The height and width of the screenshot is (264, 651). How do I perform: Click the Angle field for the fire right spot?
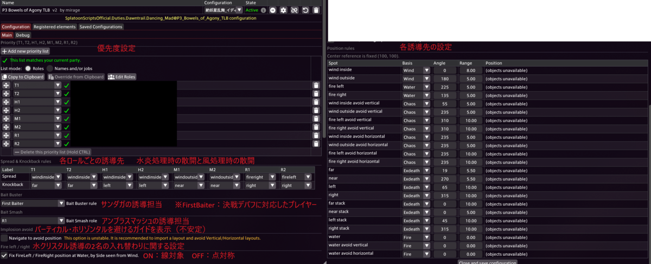[x=446, y=95]
